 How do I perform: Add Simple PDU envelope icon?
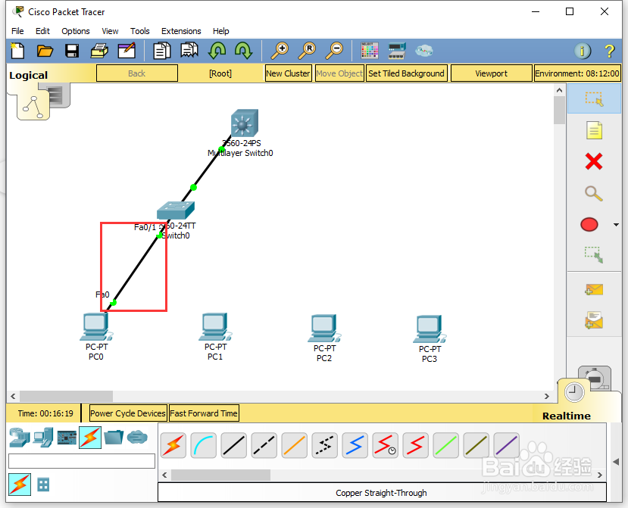[594, 289]
